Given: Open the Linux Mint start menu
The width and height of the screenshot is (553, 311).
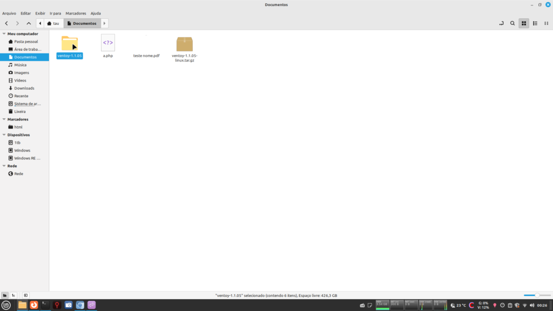Looking at the screenshot, I should (x=6, y=305).
